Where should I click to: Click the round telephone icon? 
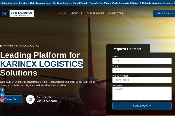point(30,99)
